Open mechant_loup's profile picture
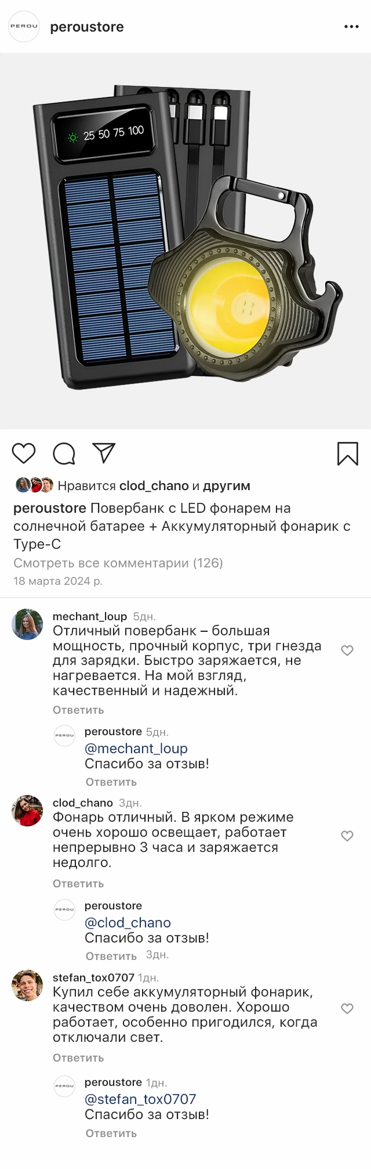The image size is (371, 1169). 27,624
